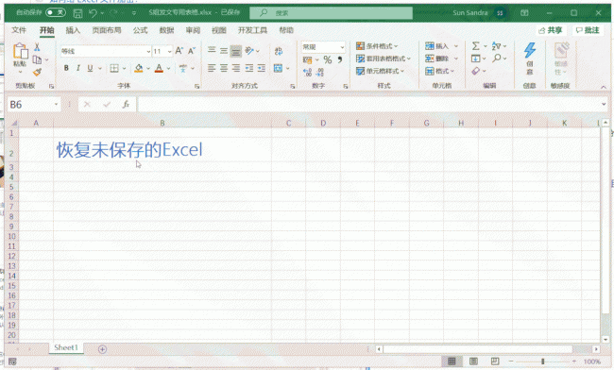
Task: Open the number format (常规) dropdown
Action: click(x=342, y=47)
